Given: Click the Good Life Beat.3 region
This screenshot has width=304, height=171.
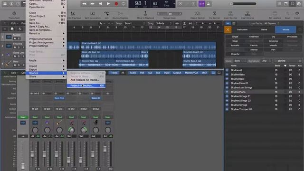Looking at the screenshot, I should coord(199,55).
